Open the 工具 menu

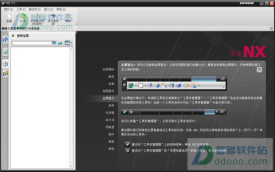21,9
